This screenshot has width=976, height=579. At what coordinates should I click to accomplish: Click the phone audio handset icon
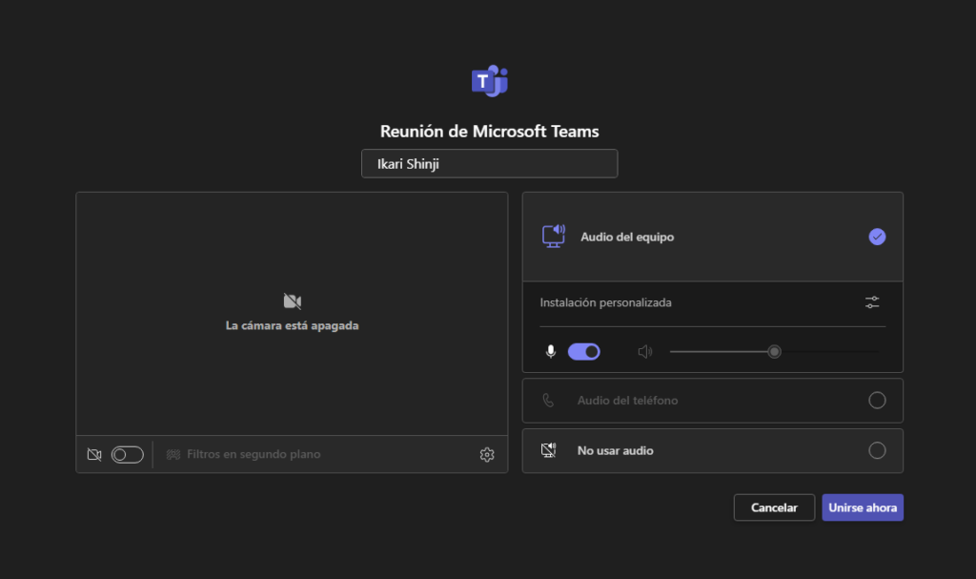[548, 400]
